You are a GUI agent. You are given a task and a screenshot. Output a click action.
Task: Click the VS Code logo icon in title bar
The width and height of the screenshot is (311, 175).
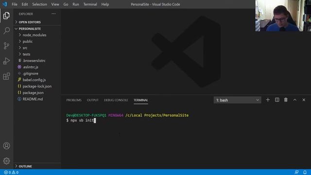tap(5, 4)
